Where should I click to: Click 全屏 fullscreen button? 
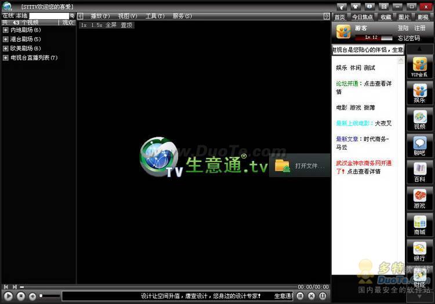[111, 25]
